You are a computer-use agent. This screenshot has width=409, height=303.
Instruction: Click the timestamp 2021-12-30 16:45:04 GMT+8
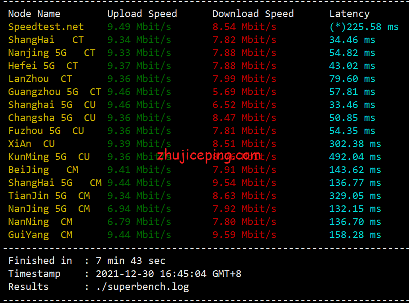click(x=168, y=274)
